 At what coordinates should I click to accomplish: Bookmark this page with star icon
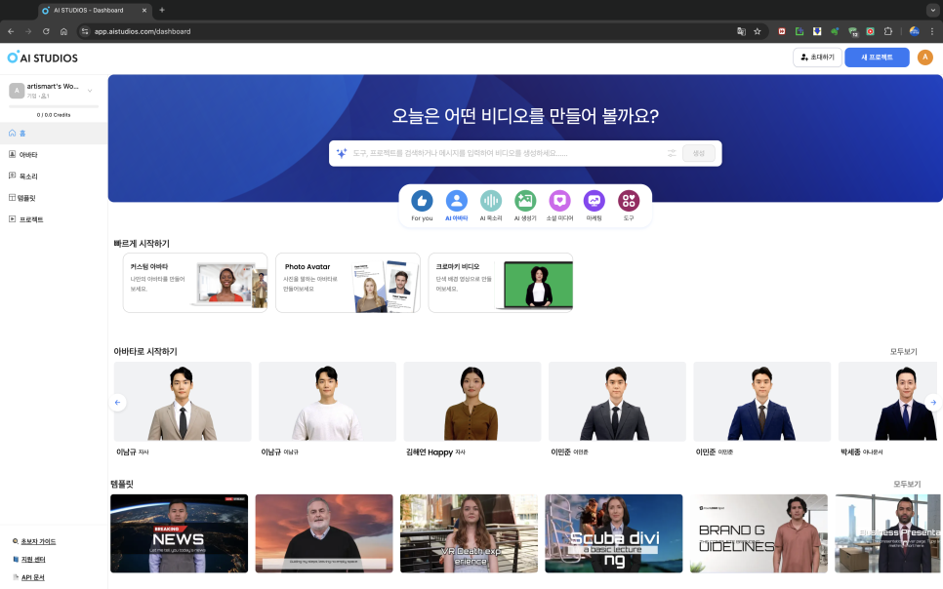tap(758, 31)
